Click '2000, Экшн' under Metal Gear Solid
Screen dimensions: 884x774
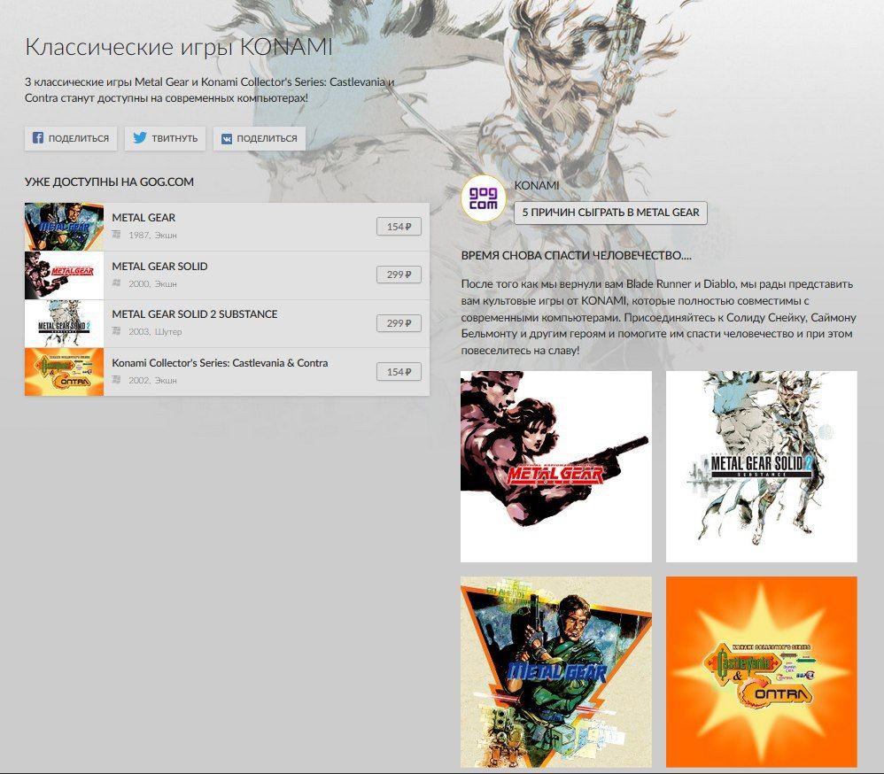click(152, 283)
